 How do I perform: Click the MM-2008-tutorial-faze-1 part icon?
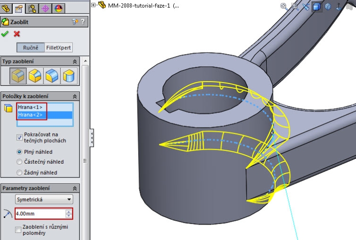pyautogui.click(x=102, y=5)
